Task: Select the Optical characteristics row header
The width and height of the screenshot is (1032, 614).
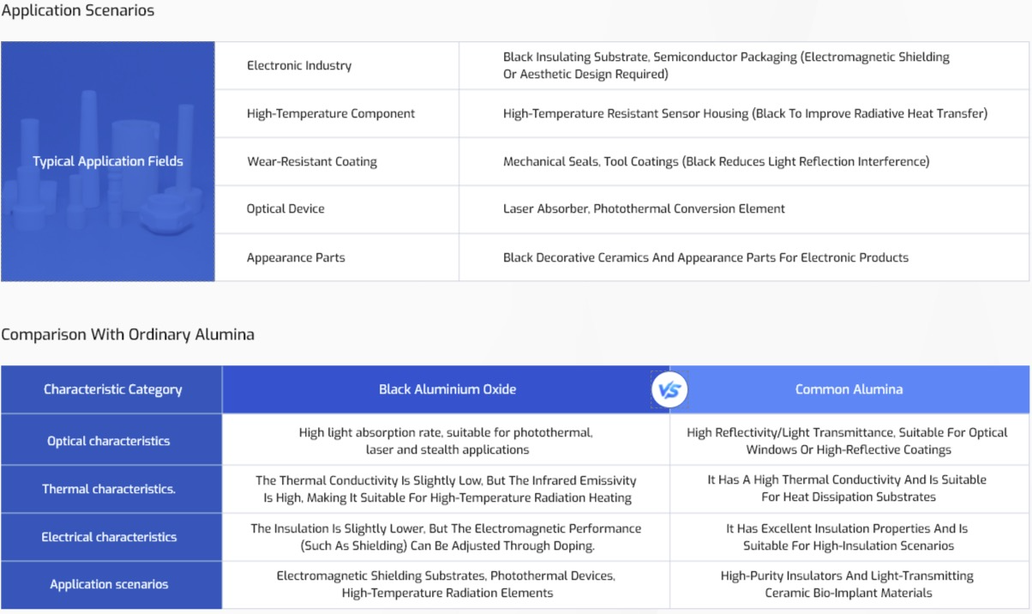Action: pos(109,441)
